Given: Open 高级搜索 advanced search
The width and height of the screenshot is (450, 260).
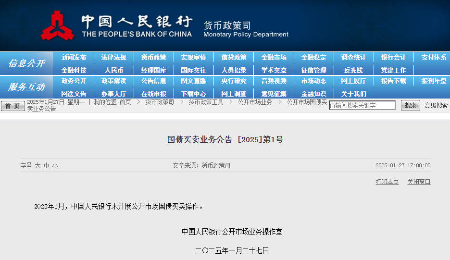Looking at the screenshot, I should coord(436,105).
